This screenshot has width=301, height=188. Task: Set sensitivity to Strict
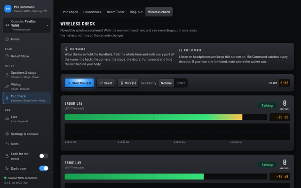[x=181, y=83]
